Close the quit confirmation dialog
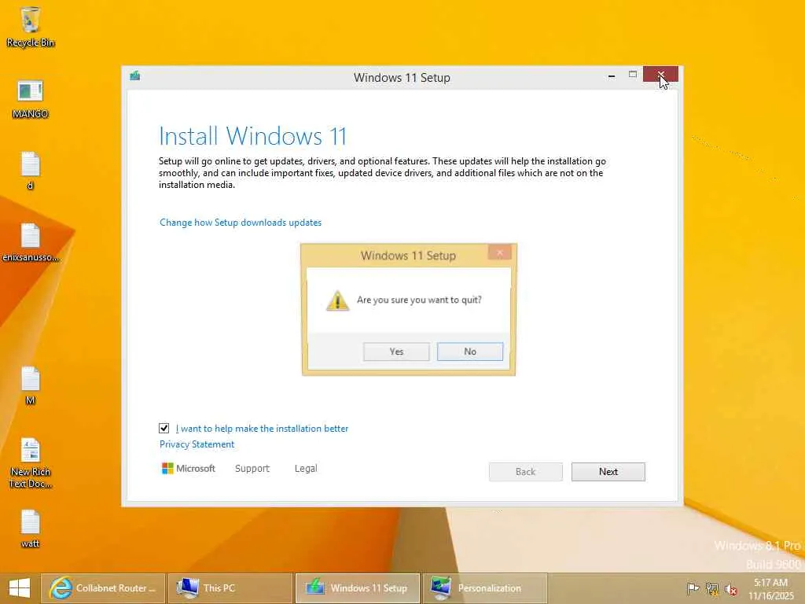Viewport: 805px width, 604px height. click(499, 252)
